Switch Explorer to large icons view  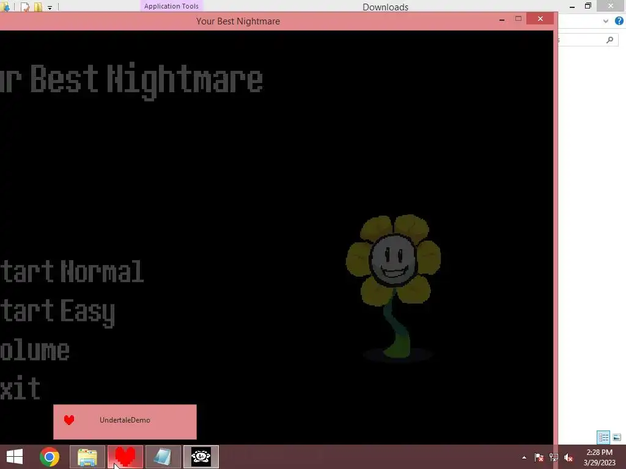[x=617, y=437]
